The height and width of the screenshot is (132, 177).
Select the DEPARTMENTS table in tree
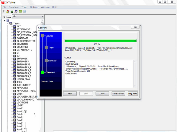pos(24,50)
